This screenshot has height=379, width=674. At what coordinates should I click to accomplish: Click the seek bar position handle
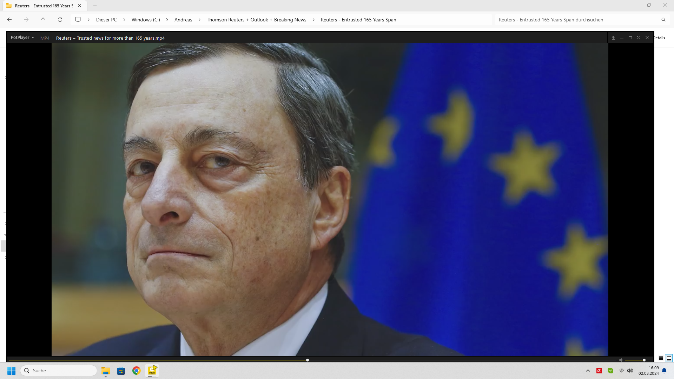click(x=308, y=360)
